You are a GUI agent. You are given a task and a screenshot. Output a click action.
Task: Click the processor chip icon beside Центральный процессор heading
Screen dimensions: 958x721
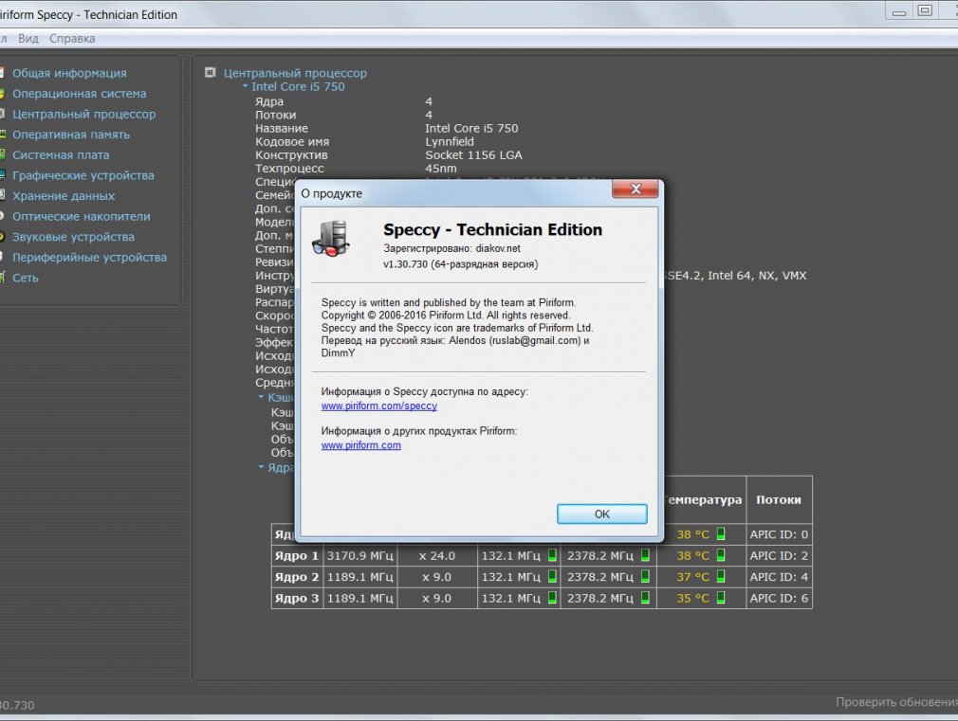(211, 73)
